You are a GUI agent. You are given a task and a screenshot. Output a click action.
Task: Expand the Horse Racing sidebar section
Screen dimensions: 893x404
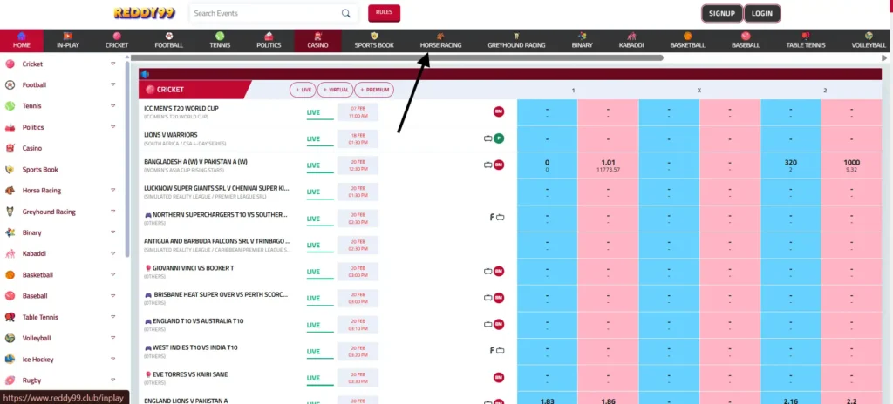tap(112, 190)
